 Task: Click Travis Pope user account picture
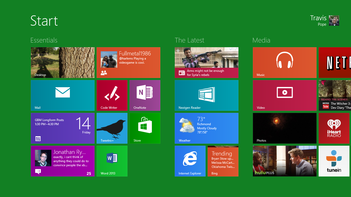click(x=334, y=21)
